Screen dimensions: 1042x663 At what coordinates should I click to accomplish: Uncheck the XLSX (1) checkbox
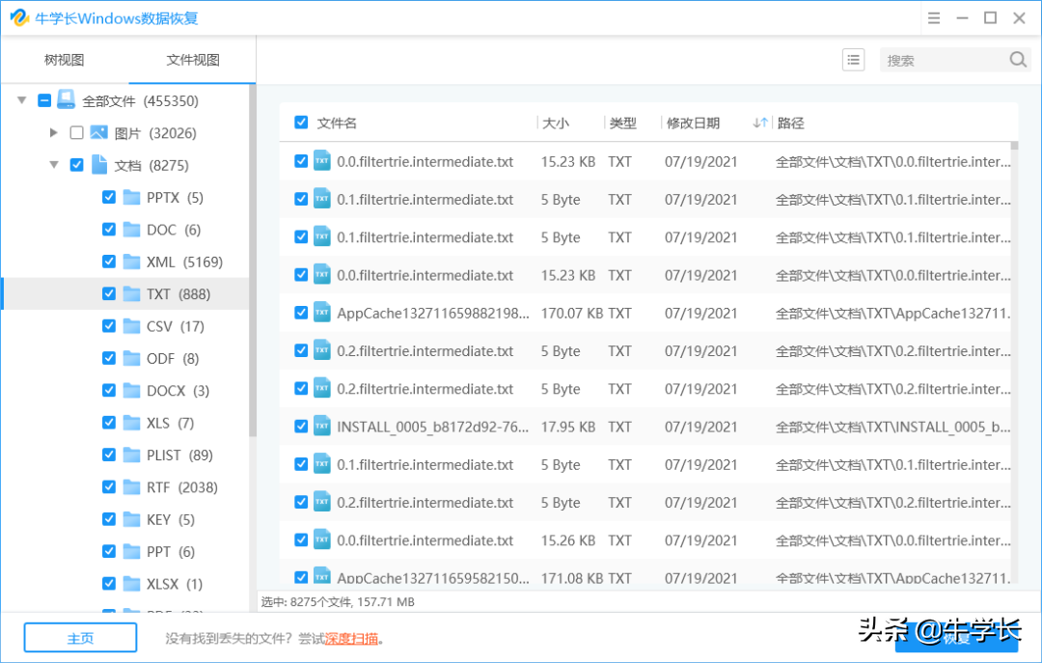point(109,583)
